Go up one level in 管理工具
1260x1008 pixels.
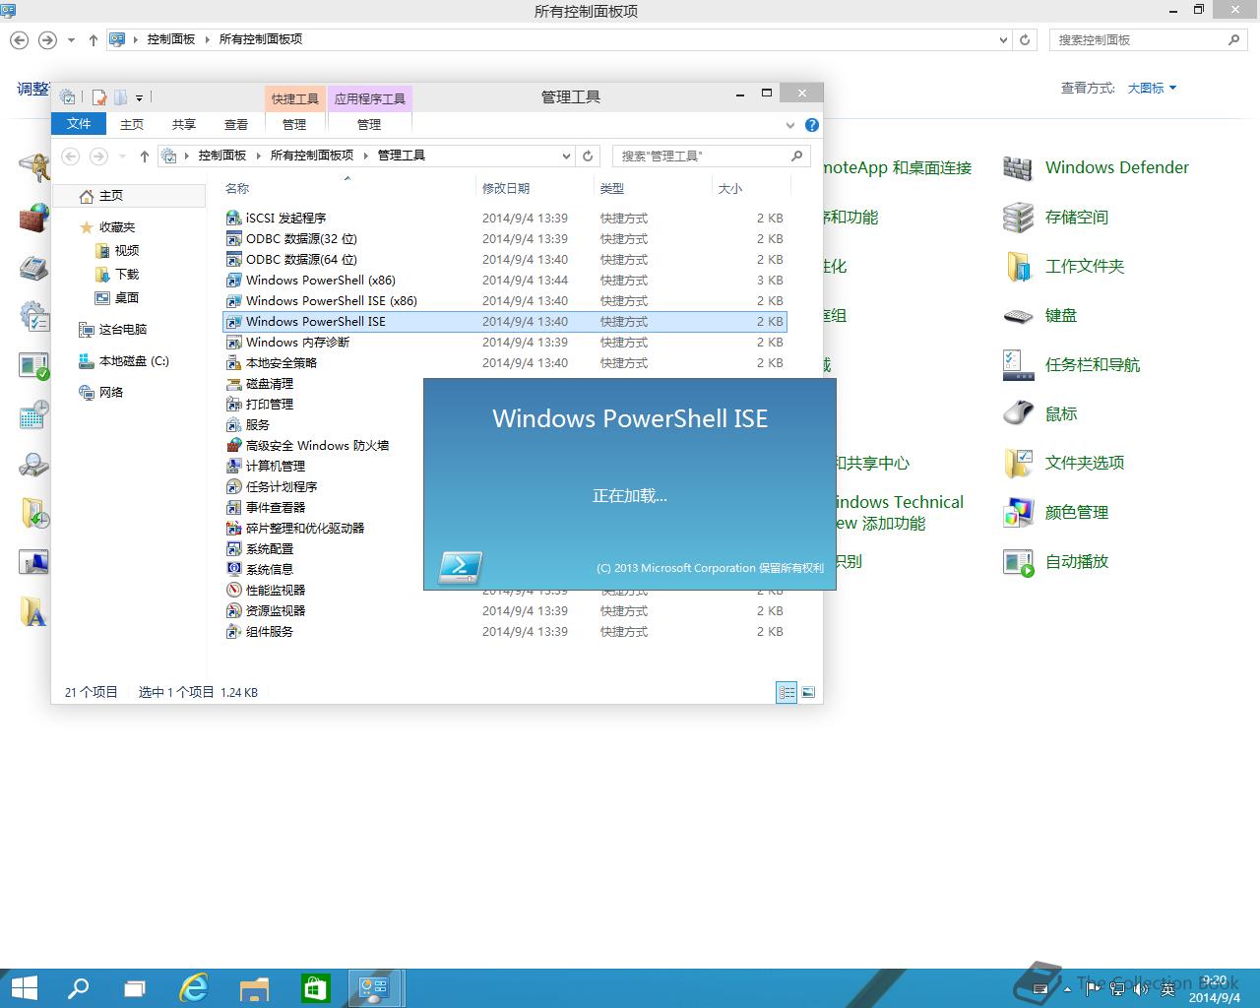[x=145, y=156]
